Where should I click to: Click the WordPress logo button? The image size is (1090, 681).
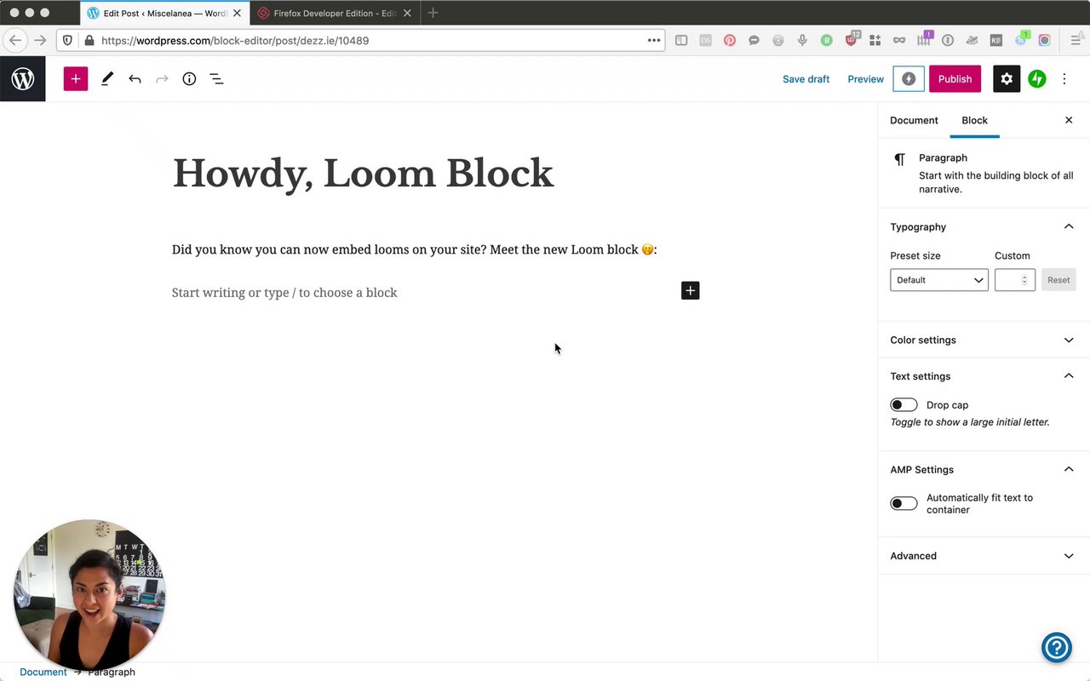coord(23,79)
